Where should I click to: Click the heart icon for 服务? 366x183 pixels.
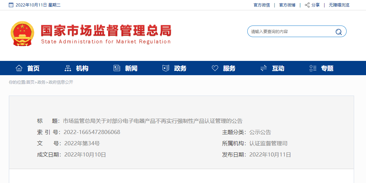[x=215, y=68]
